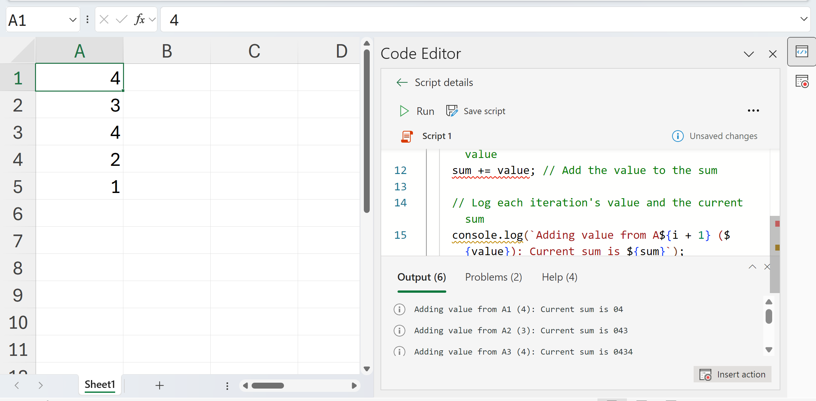Collapse the output panel chevron
816x401 pixels.
pos(752,267)
